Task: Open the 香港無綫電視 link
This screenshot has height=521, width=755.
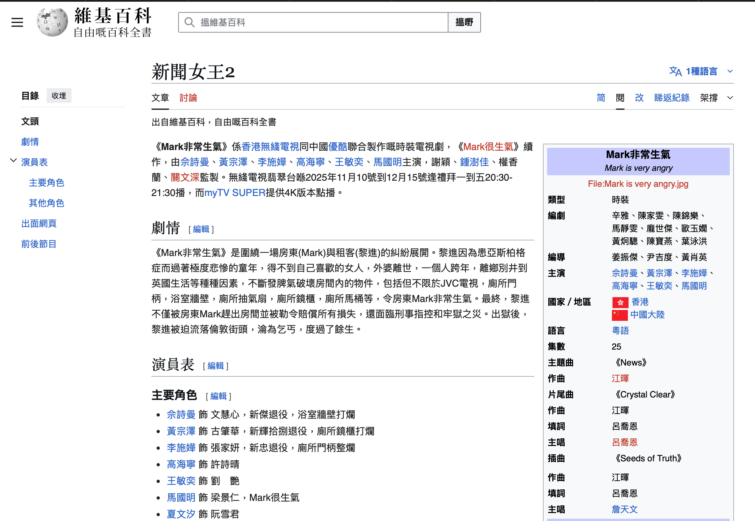Action: (x=270, y=147)
